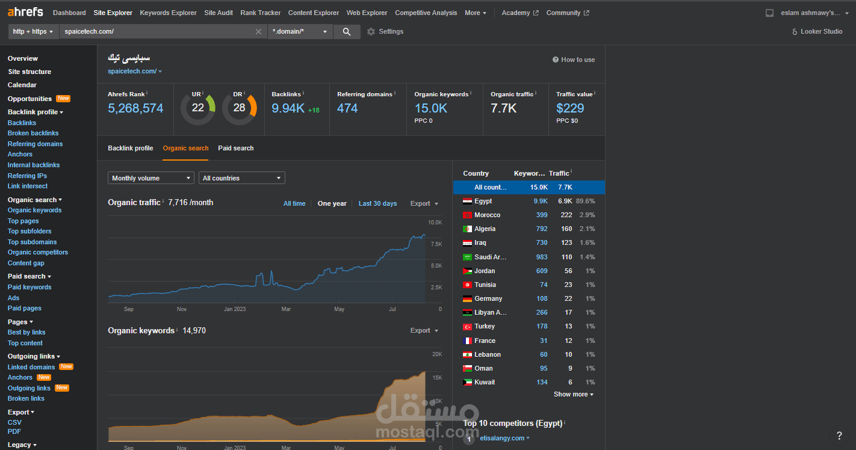Screen dimensions: 856x450
Task: Open Dashboard from the top menu
Action: 69,13
